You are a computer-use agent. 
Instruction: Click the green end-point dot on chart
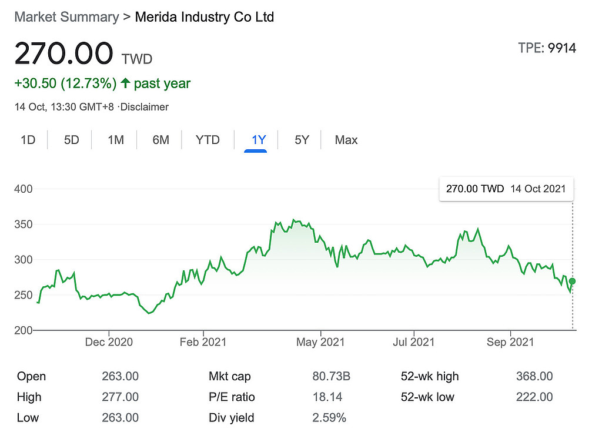coord(572,282)
